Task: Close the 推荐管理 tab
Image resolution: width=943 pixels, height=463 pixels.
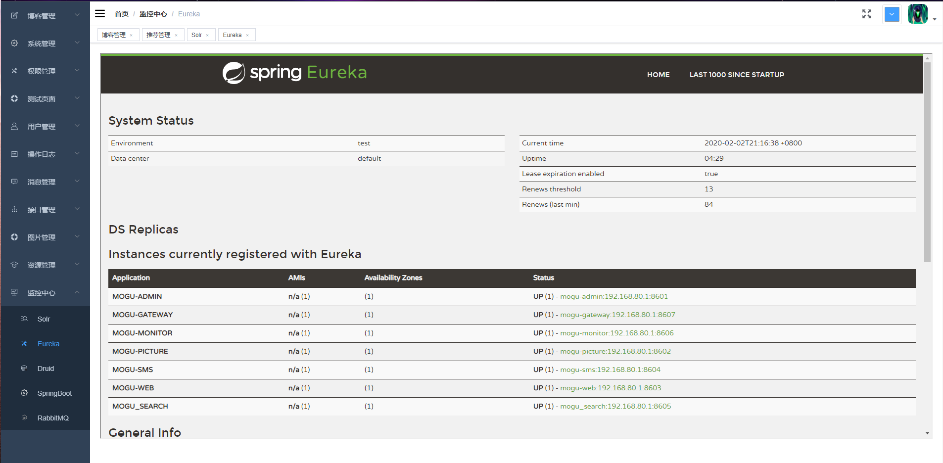Action: (x=176, y=35)
